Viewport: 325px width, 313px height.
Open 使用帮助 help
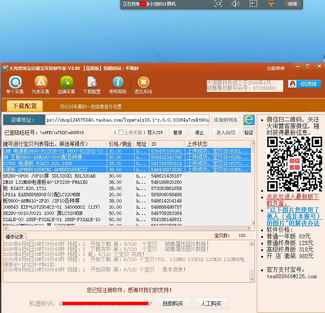click(118, 85)
